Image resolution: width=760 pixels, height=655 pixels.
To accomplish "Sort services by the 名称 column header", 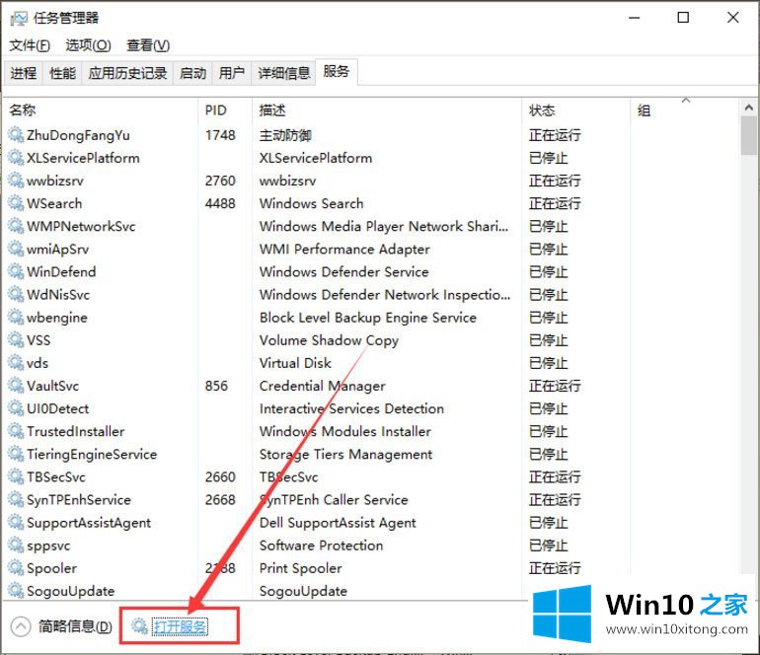I will click(x=101, y=110).
